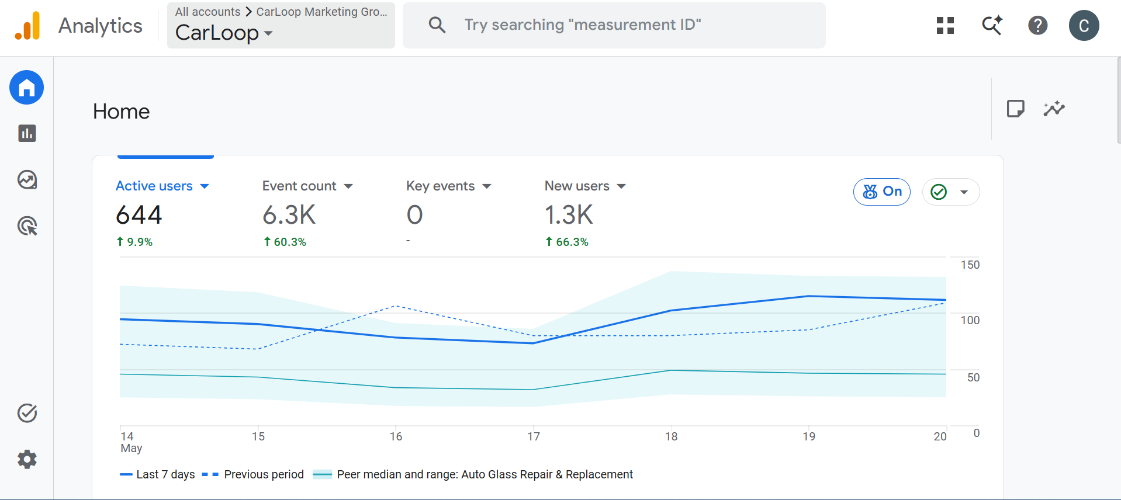The image size is (1121, 500).
Task: Click the Last 7 days legend entry
Action: click(x=157, y=474)
